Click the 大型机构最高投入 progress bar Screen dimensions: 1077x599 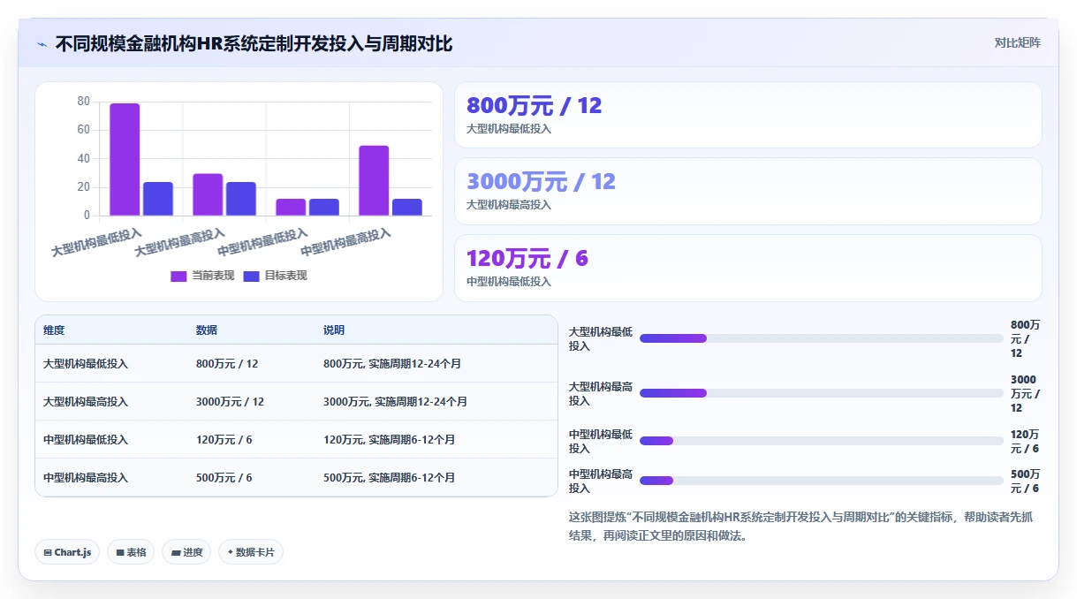pos(821,393)
